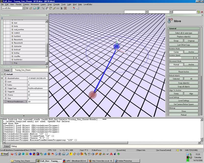The height and width of the screenshot is (163, 204).
Task: Click the Last Offset Copy button
Action: (184, 45)
